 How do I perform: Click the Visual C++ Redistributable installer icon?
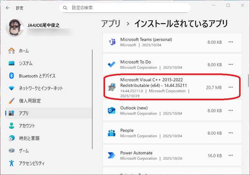(112, 87)
